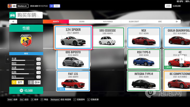
Task: Select the Integra Type-R car card
Action: coord(144,81)
